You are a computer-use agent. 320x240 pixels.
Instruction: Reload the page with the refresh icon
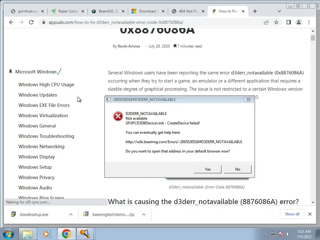click(x=31, y=22)
